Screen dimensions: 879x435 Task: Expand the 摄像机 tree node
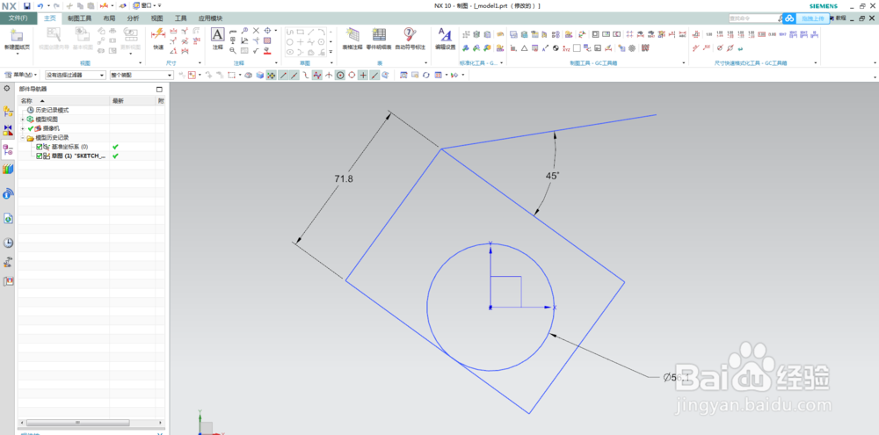coord(23,128)
